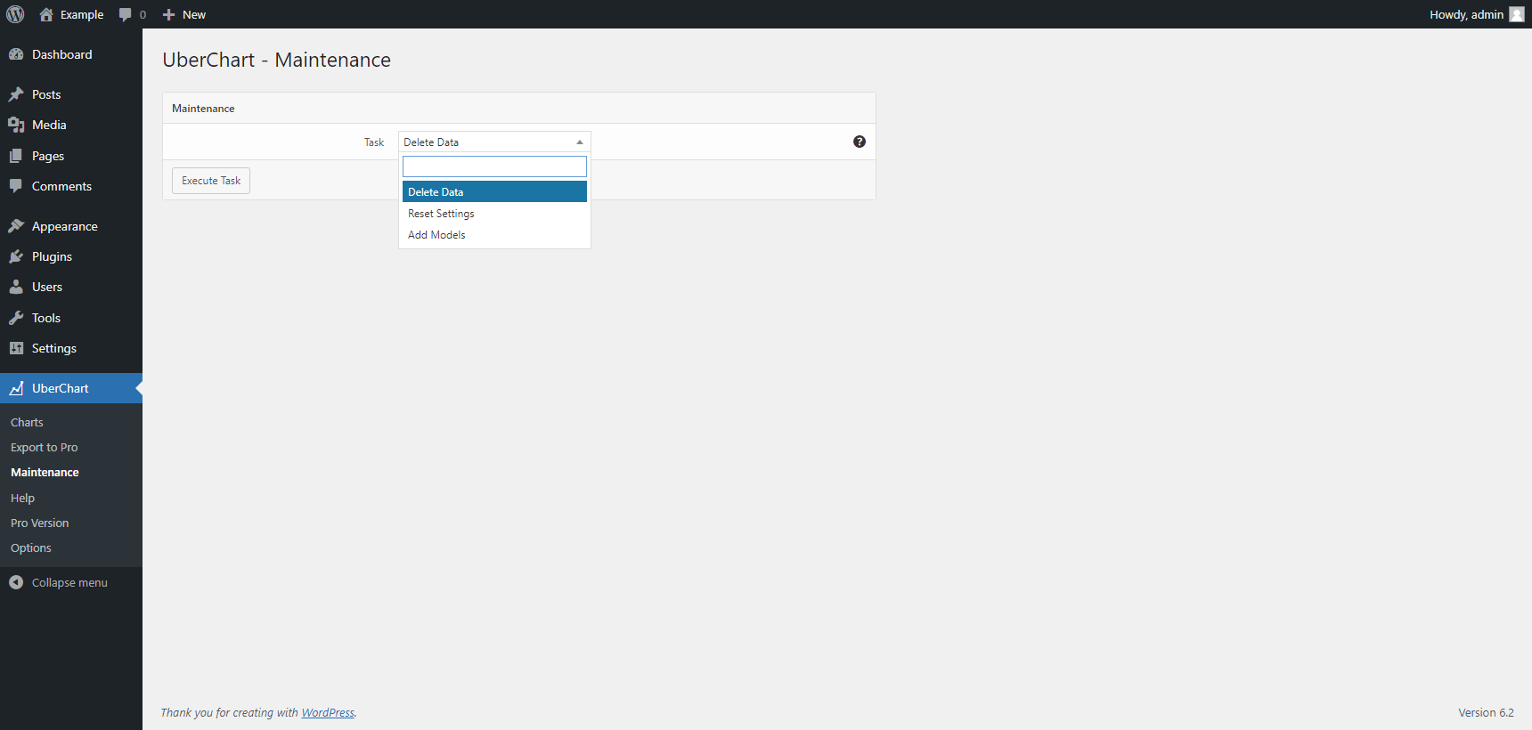Click the Plugins plug icon

coord(16,256)
